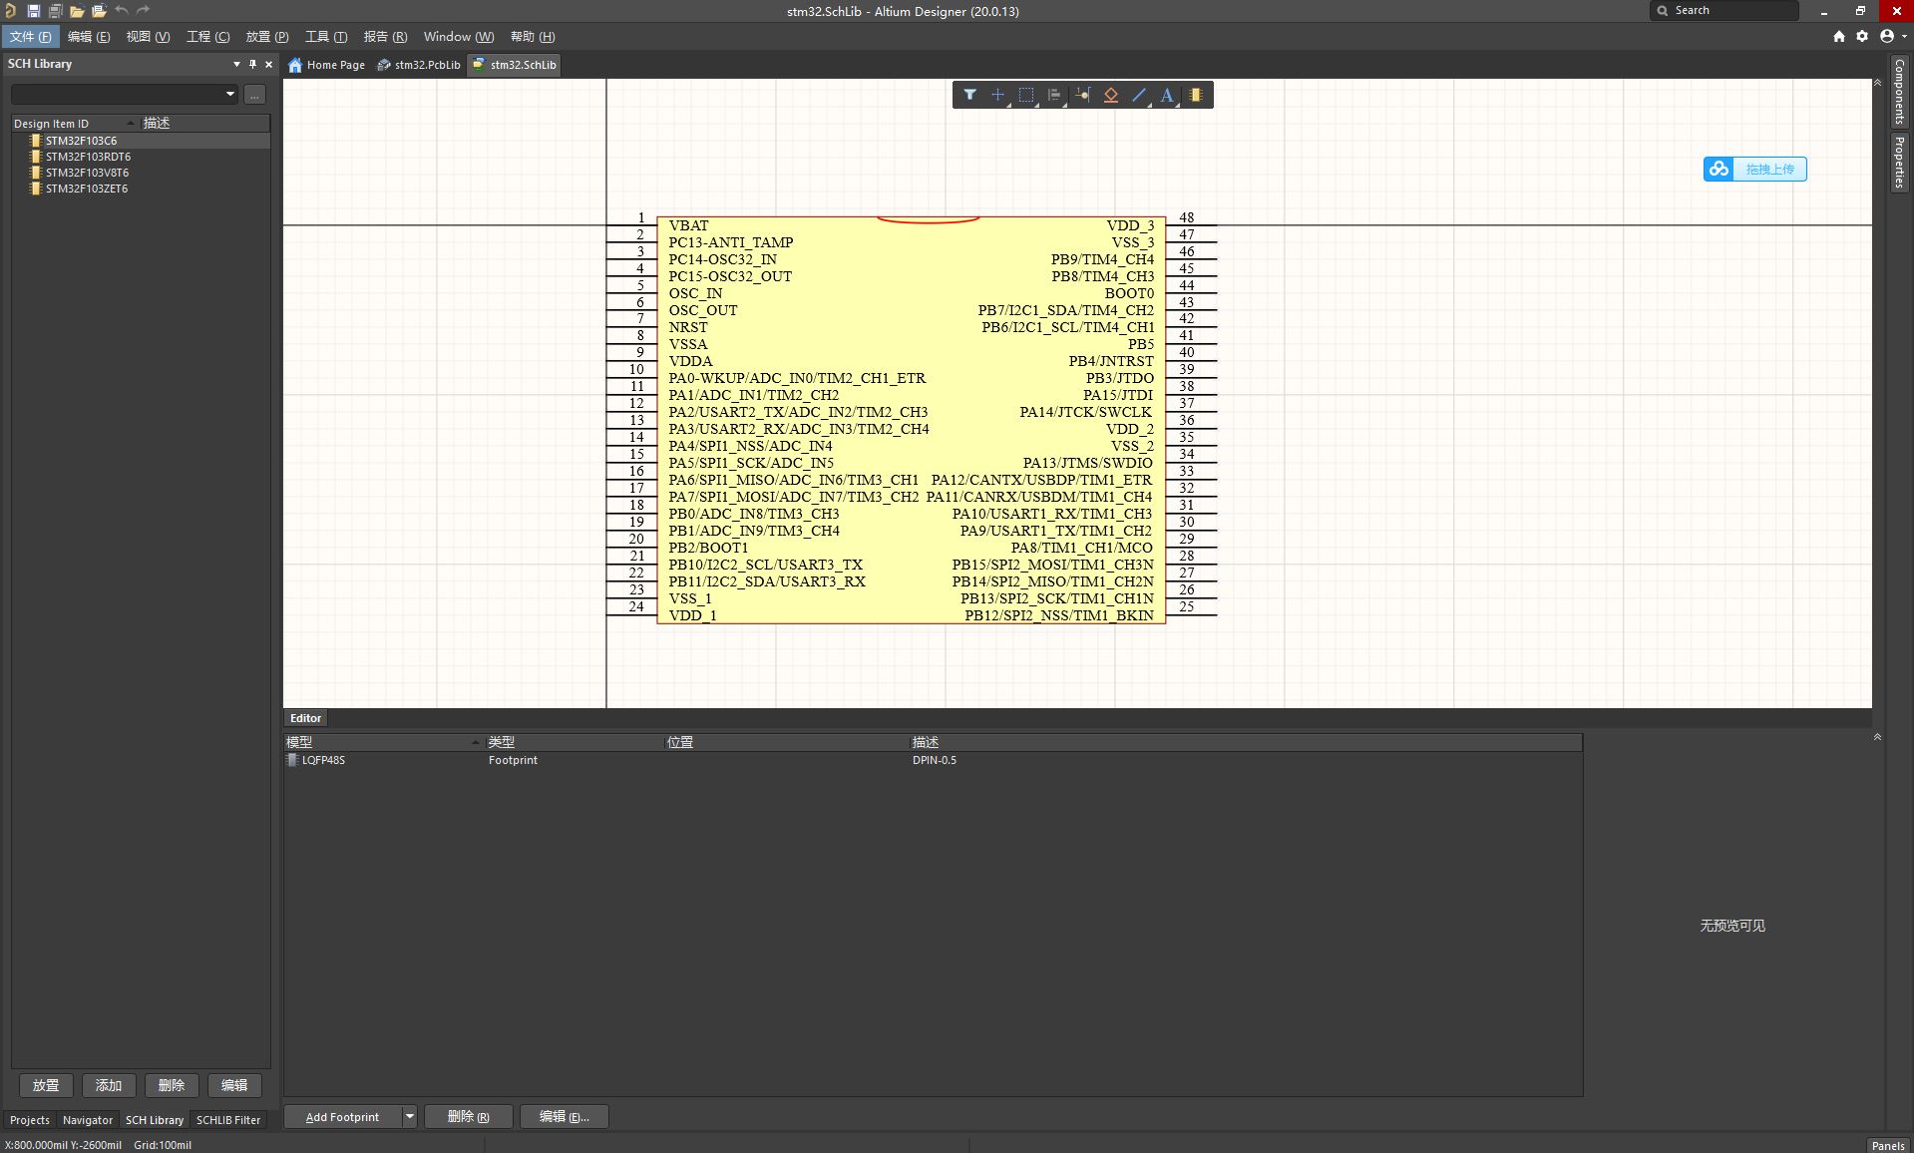
Task: Open the SCH Library panel options arrow
Action: [x=236, y=64]
